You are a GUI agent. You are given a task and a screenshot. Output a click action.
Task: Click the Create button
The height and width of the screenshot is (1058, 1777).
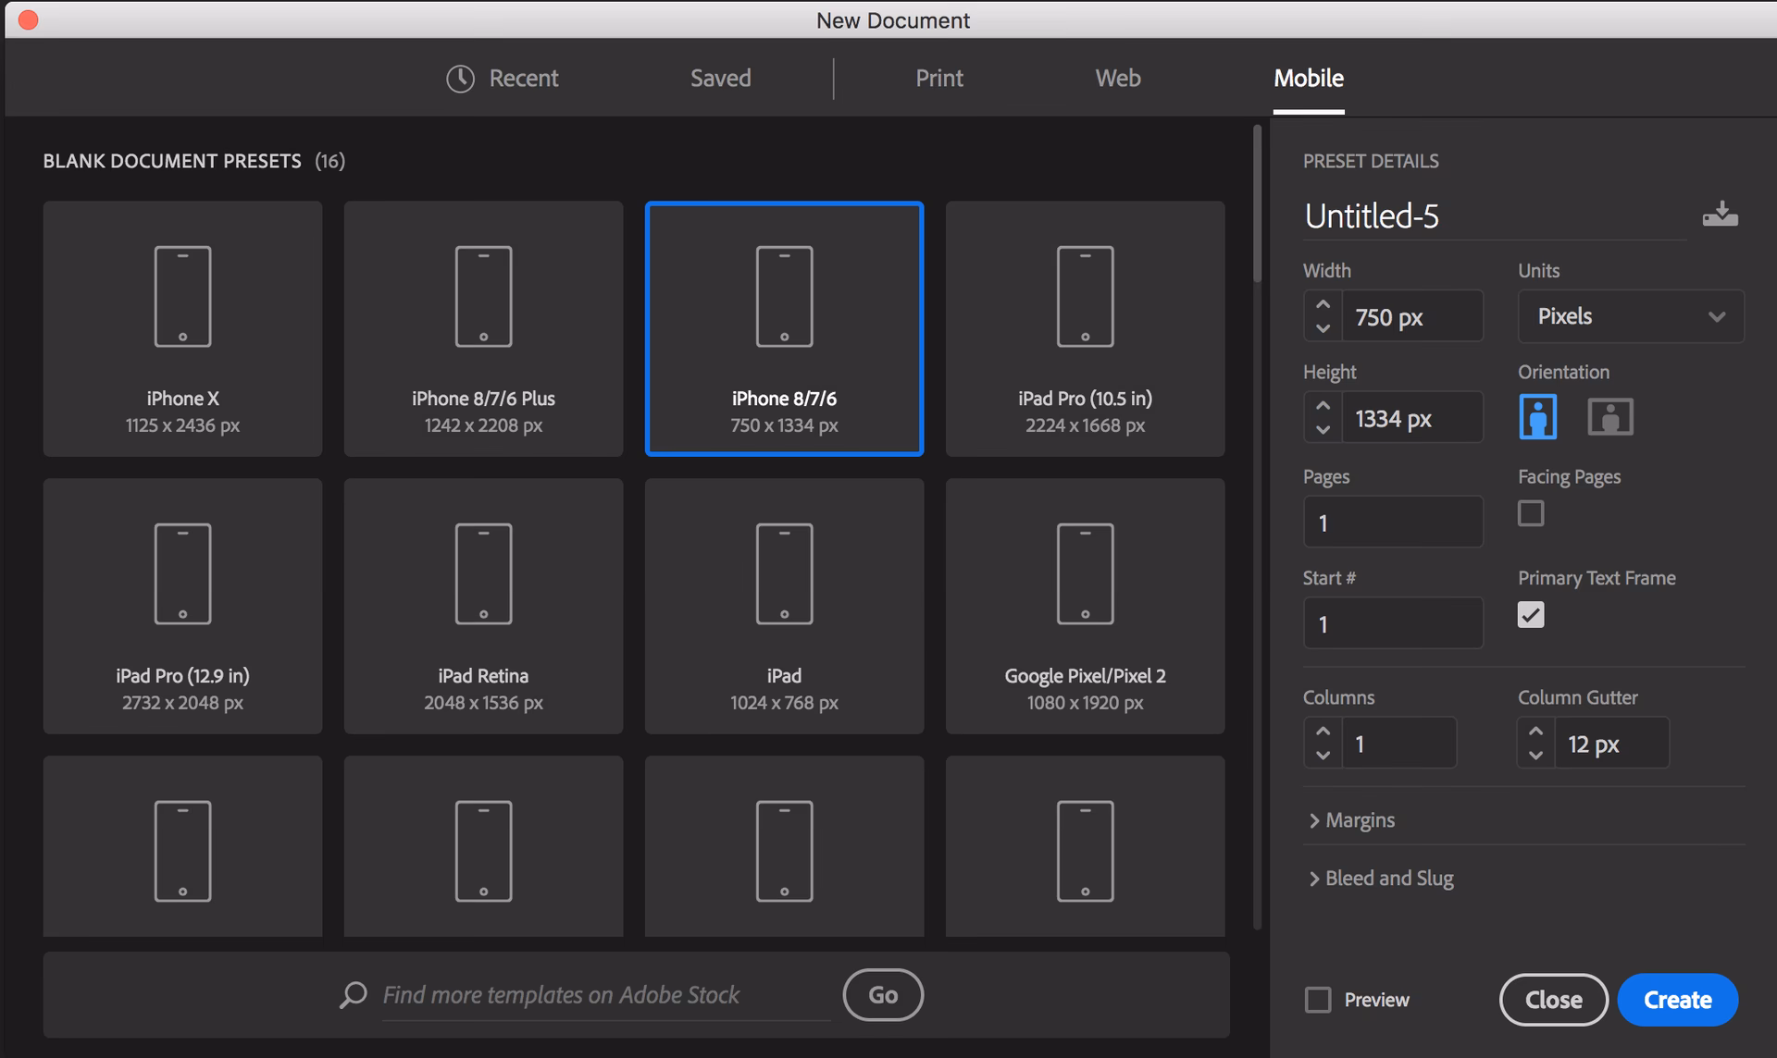pos(1677,999)
